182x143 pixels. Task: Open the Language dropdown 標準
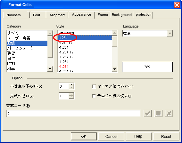point(170,33)
